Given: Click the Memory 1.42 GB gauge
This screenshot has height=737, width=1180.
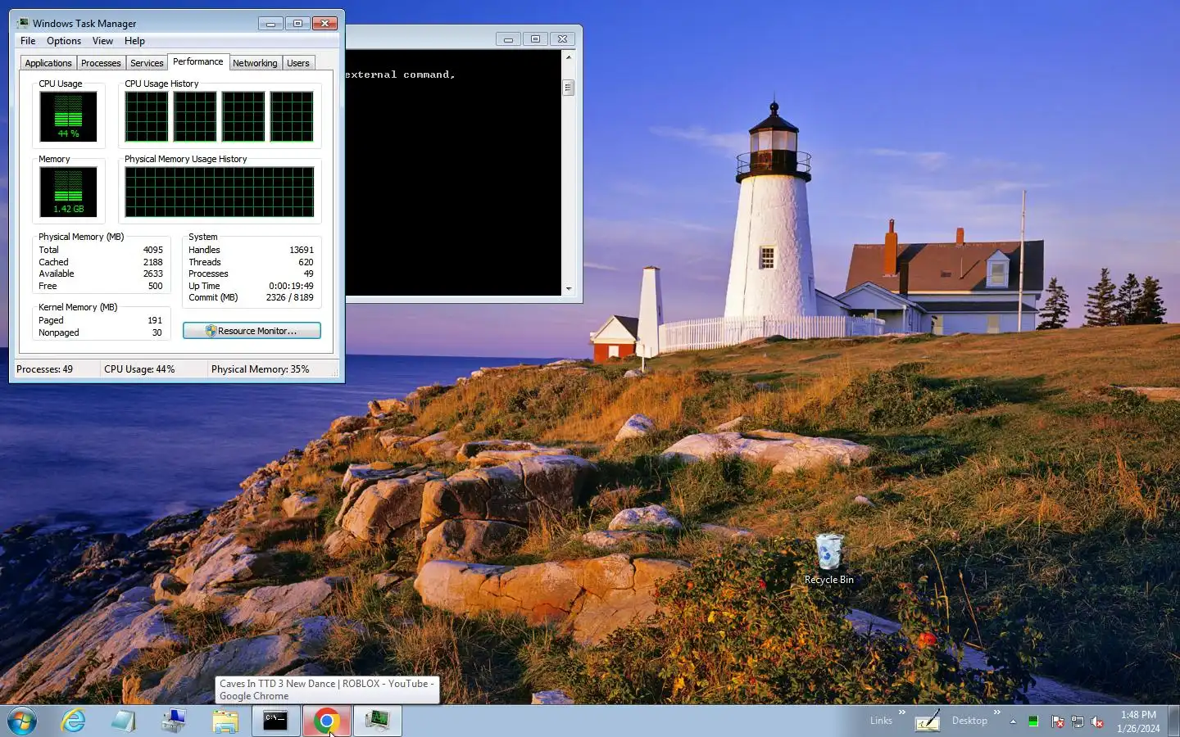Looking at the screenshot, I should (68, 192).
